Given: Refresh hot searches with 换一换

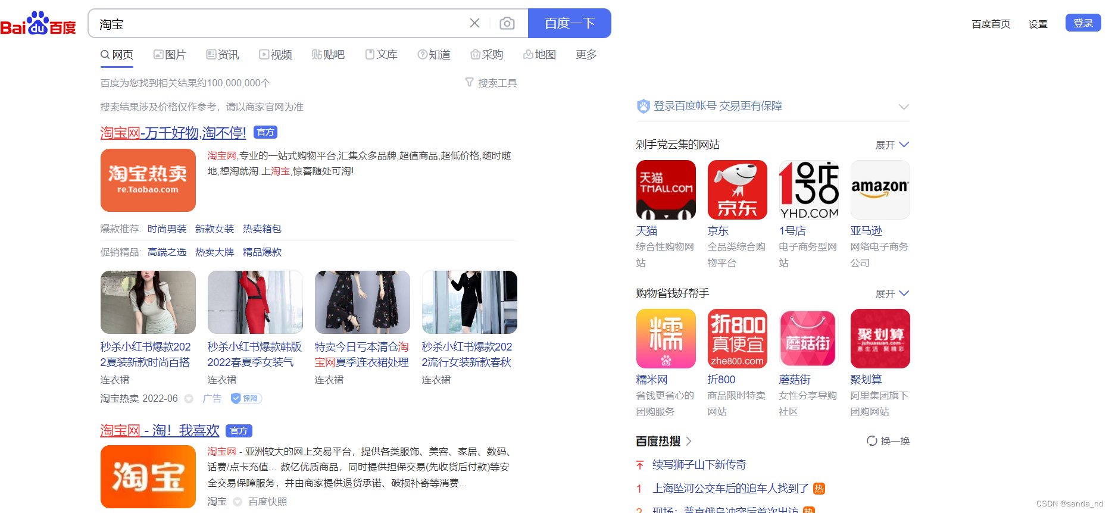Looking at the screenshot, I should pos(888,441).
